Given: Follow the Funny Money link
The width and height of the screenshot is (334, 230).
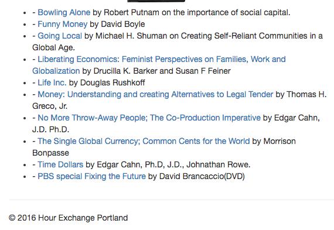Looking at the screenshot, I should pyautogui.click(x=63, y=24).
